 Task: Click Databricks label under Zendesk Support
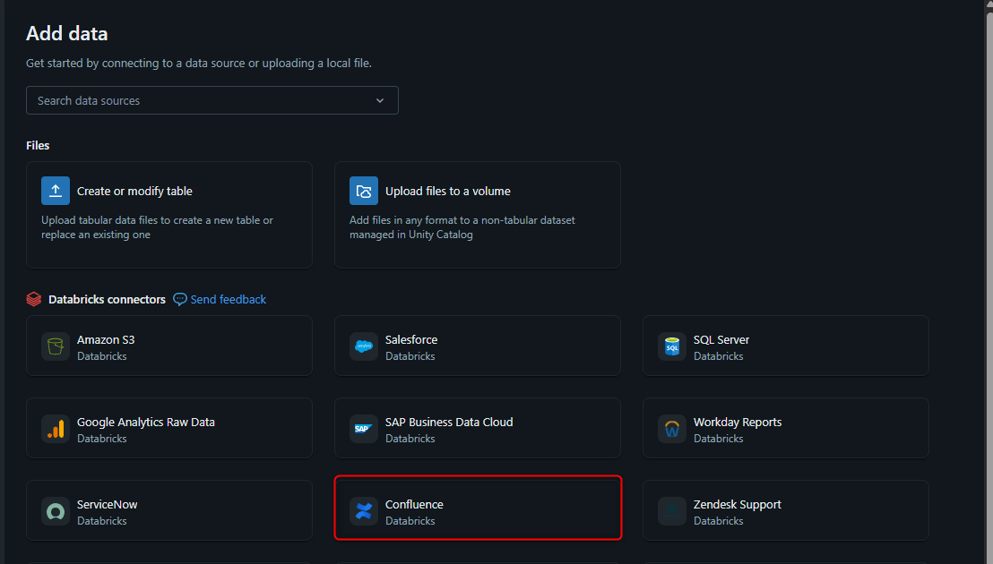click(x=718, y=521)
